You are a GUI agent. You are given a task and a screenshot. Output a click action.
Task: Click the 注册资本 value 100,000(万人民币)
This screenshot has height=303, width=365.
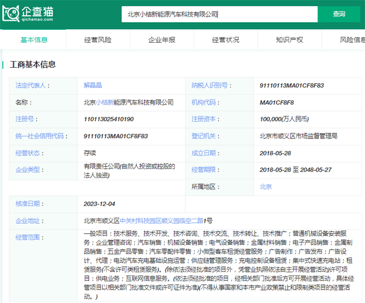click(284, 119)
